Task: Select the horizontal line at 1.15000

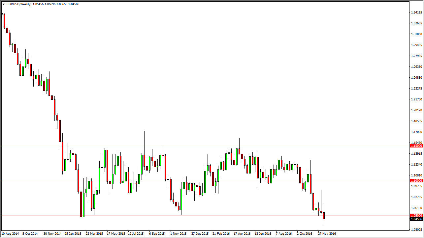Action: pos(205,146)
